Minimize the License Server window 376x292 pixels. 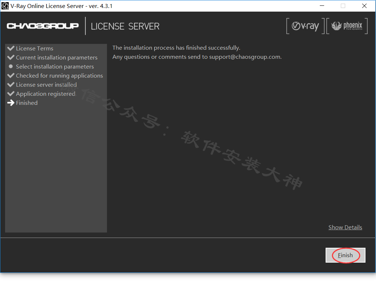(x=322, y=6)
